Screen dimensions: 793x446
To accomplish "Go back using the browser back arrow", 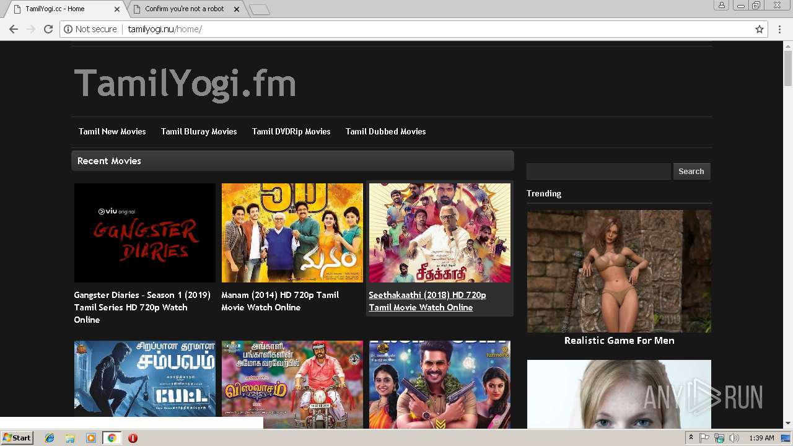I will pyautogui.click(x=14, y=29).
